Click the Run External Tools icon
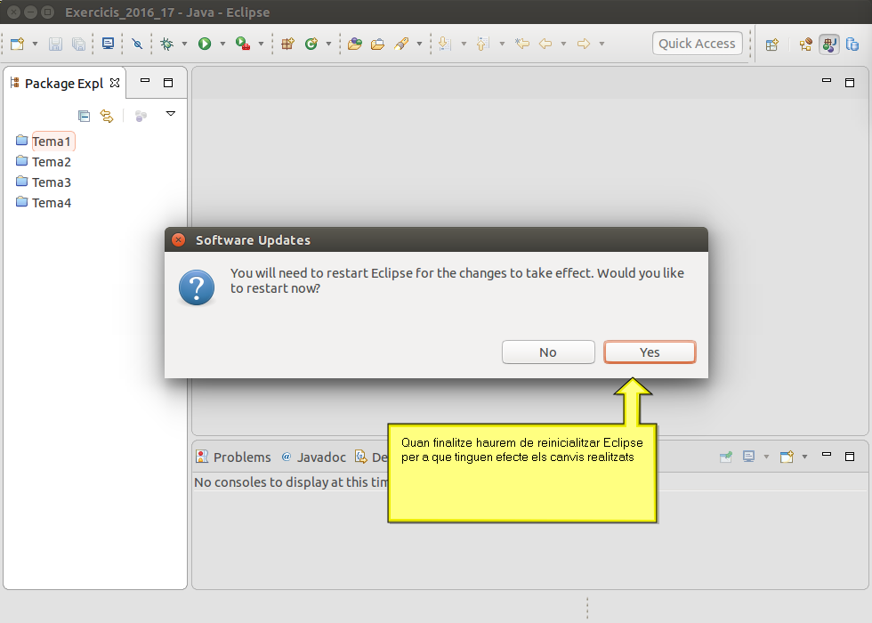Screen dimensions: 872x623 coord(242,44)
